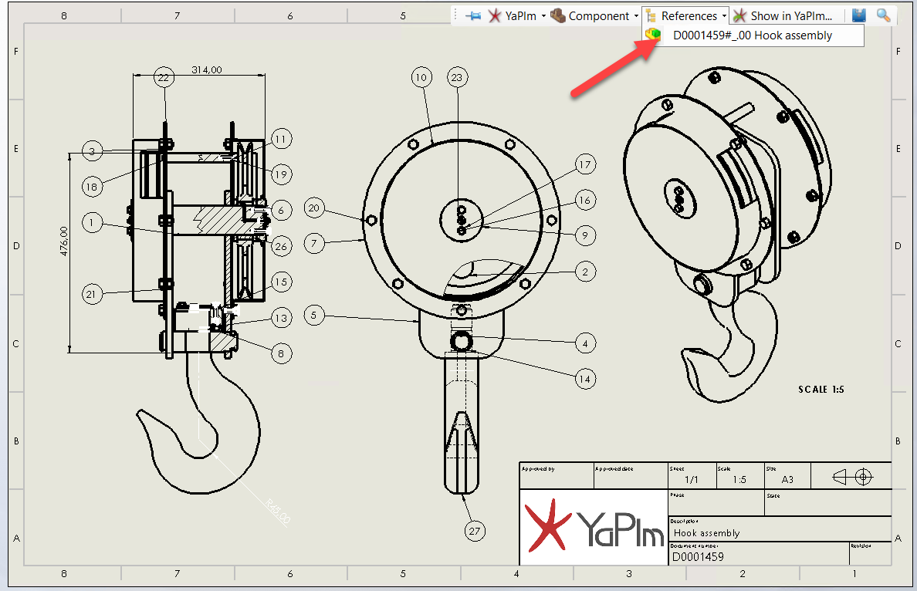Select the D0001459#_.00 Hook assembly menu entry

[752, 35]
